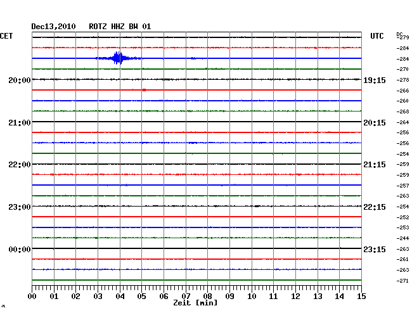Pick minute 00 on the time axis
412x313 pixels.
click(x=32, y=297)
